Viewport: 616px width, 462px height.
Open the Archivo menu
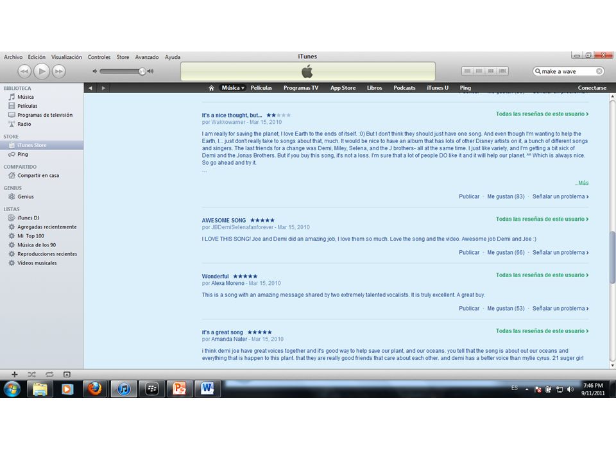click(13, 57)
